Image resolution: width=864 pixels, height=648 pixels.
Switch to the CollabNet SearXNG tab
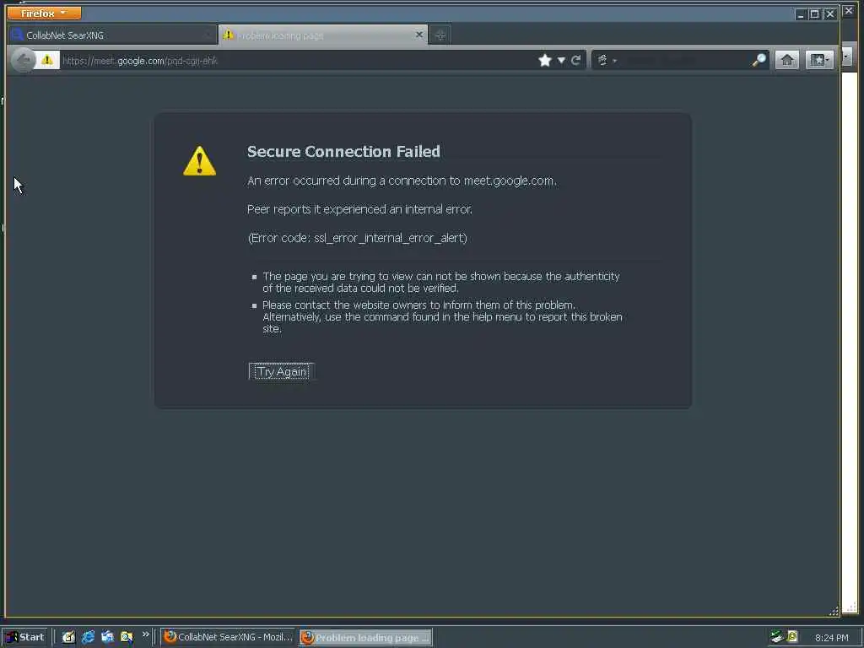click(x=113, y=35)
